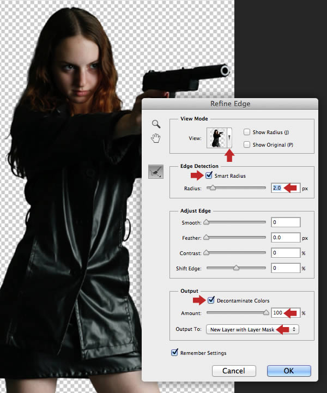Click the Smooth value field
Viewport: 327px width, 393px height.
(286, 222)
